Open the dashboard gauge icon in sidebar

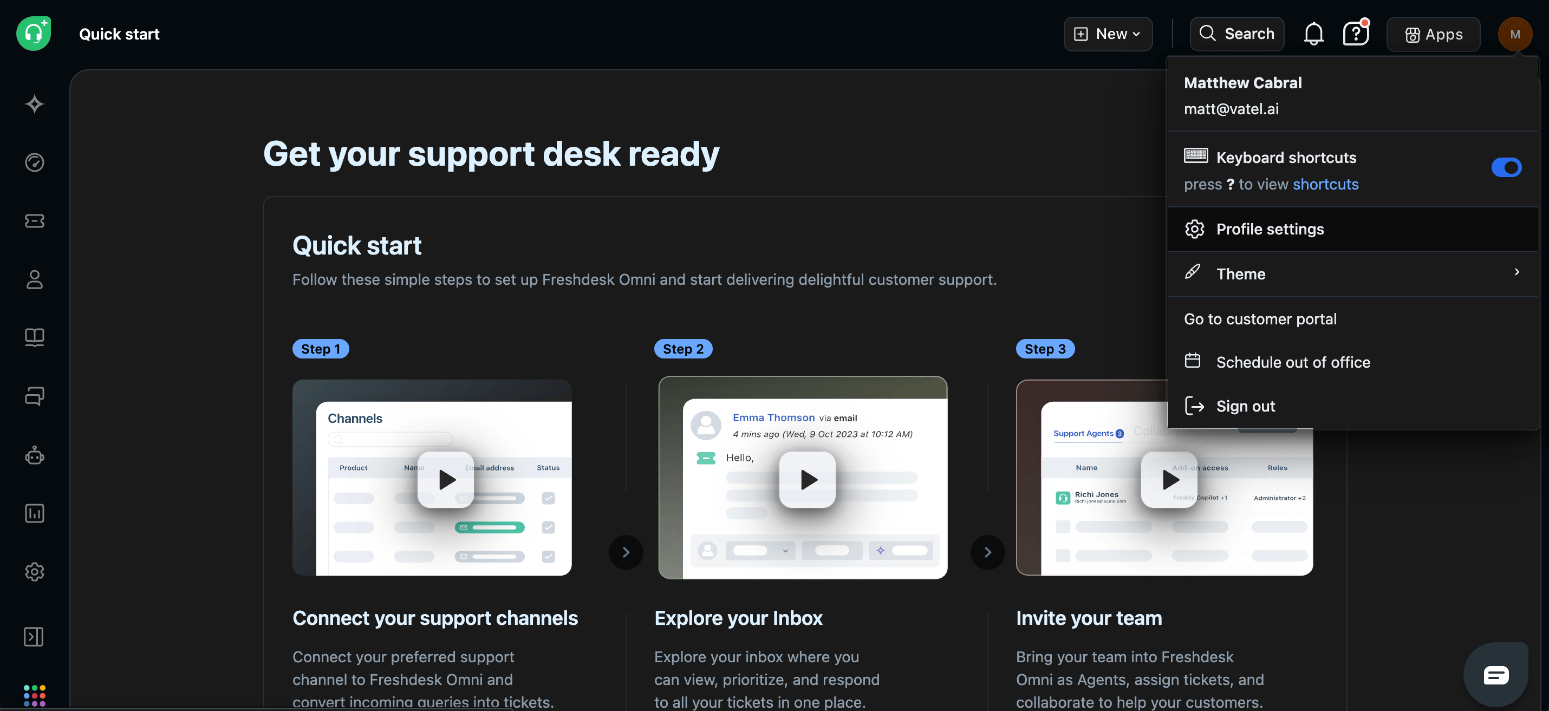[34, 162]
